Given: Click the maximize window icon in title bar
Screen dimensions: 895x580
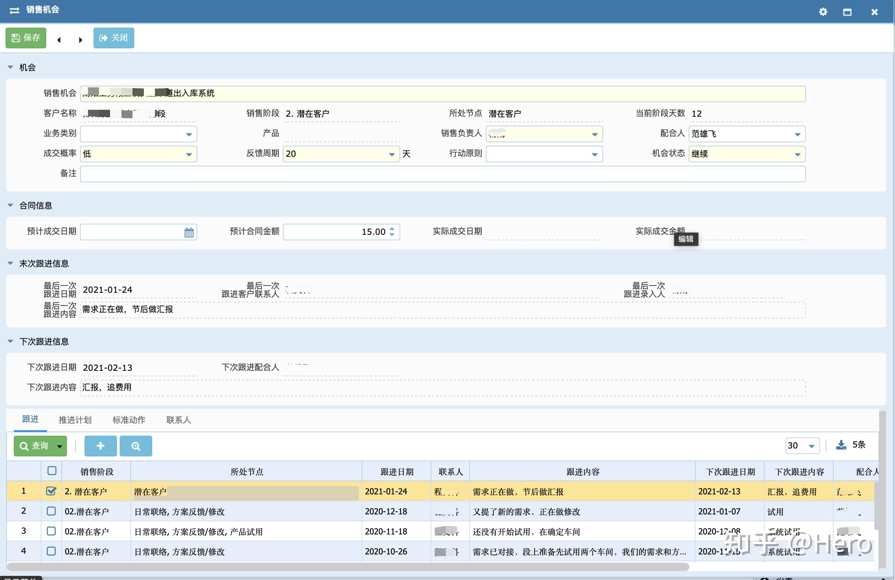Looking at the screenshot, I should click(x=847, y=12).
